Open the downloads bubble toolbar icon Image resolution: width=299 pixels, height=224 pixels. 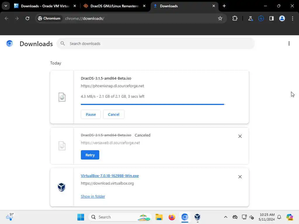pyautogui.click(x=261, y=18)
